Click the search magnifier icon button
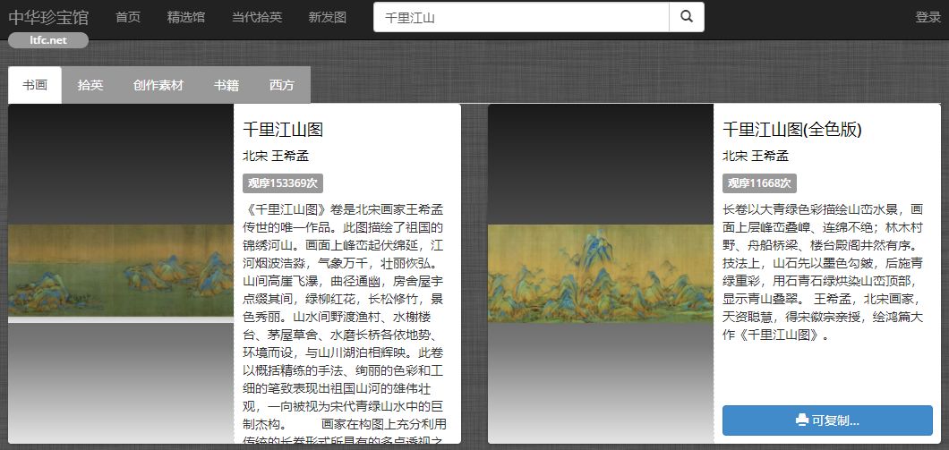The height and width of the screenshot is (450, 949). coord(687,17)
